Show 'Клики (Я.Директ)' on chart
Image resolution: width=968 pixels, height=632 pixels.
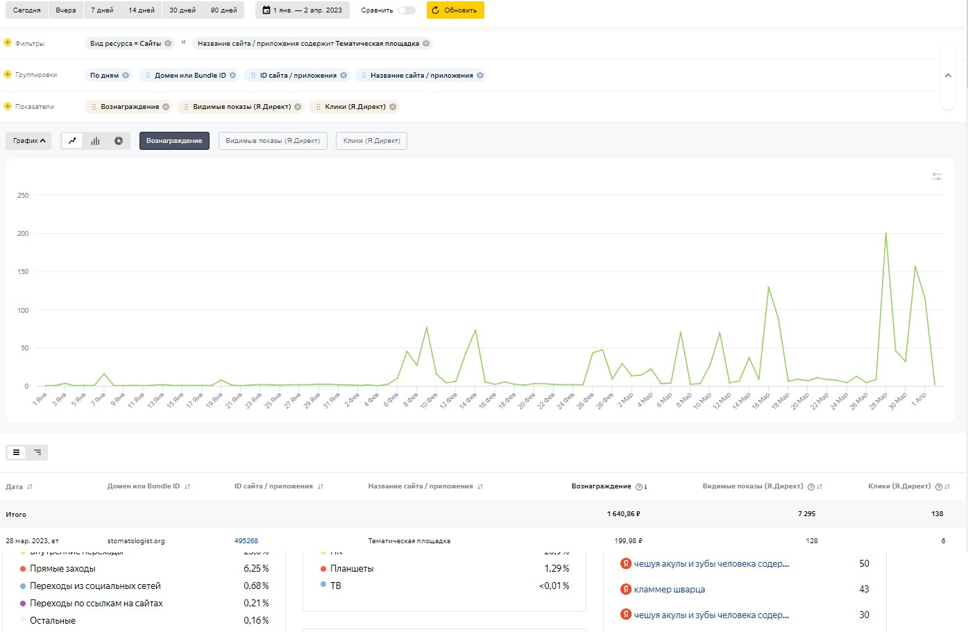[371, 141]
